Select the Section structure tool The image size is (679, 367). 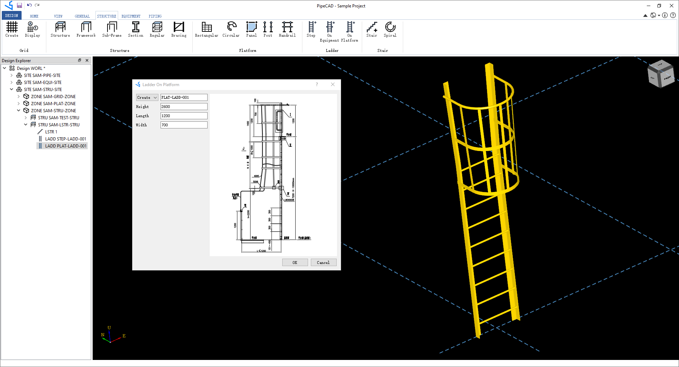pos(135,30)
